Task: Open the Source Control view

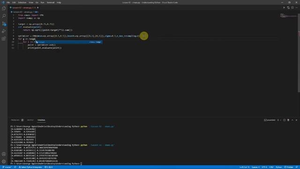Action: coord(4,23)
